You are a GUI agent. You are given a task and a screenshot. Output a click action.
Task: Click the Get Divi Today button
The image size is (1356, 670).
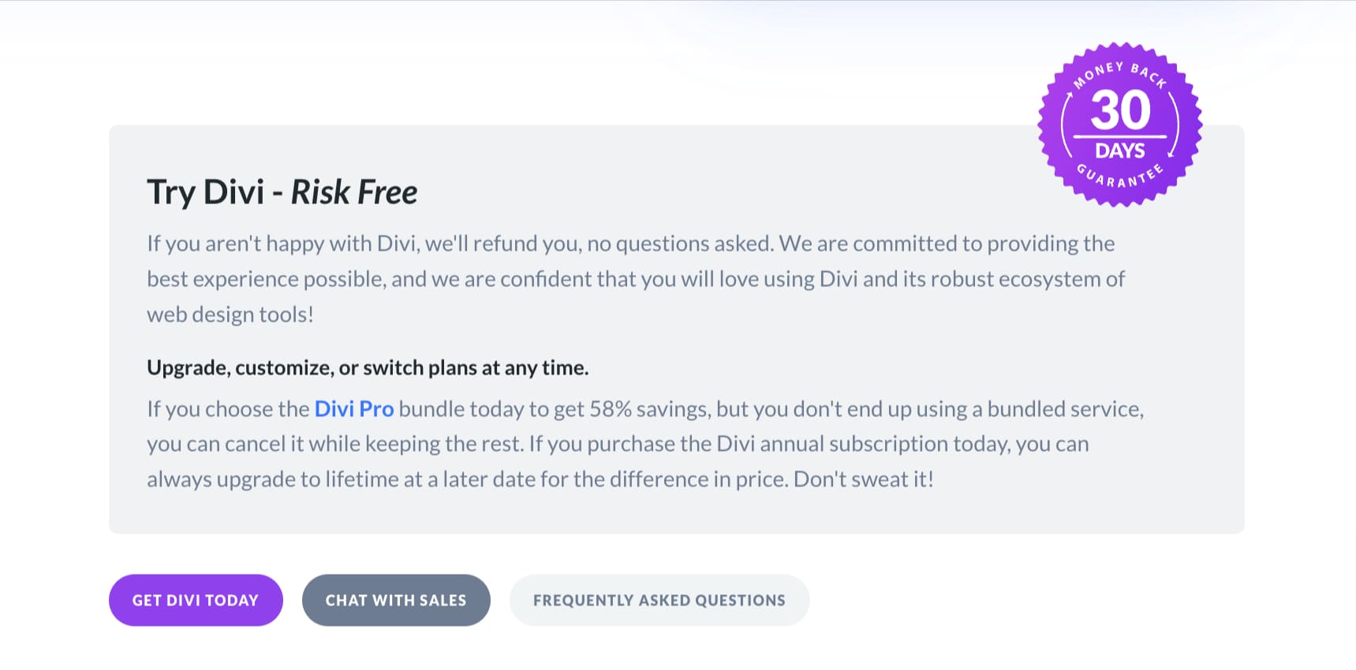coord(196,600)
